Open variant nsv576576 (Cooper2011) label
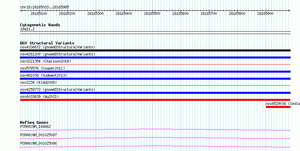This screenshot has width=300, height=151. coord(42,68)
